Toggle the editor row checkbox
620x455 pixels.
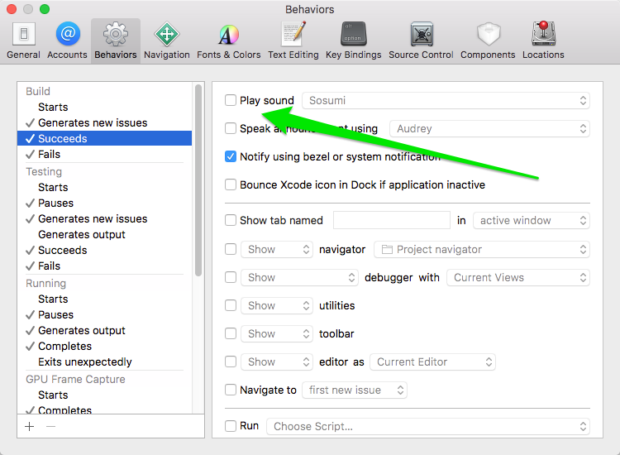(x=231, y=362)
